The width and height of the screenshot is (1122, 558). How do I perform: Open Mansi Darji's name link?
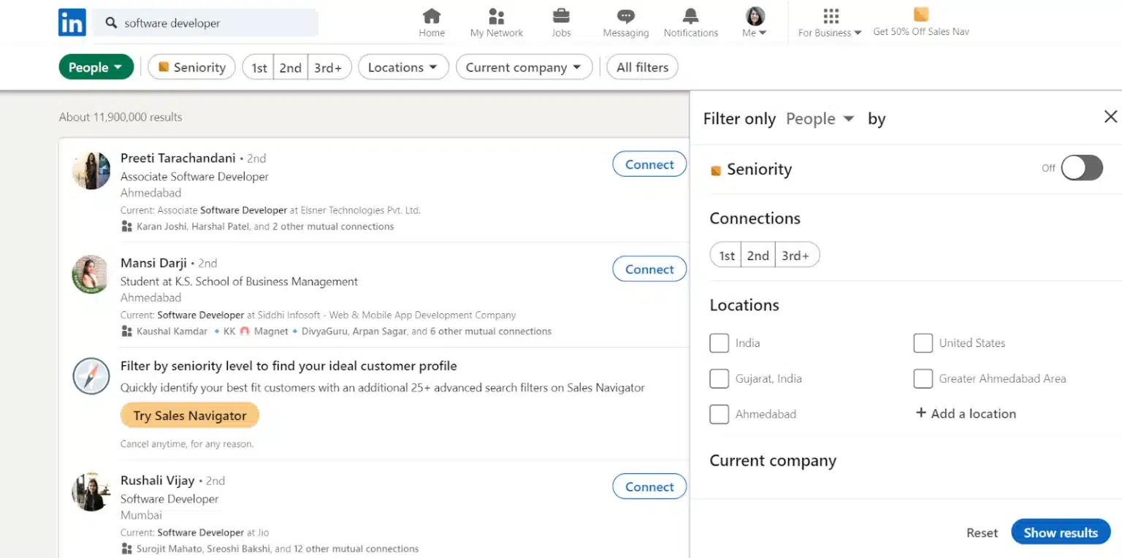tap(153, 263)
